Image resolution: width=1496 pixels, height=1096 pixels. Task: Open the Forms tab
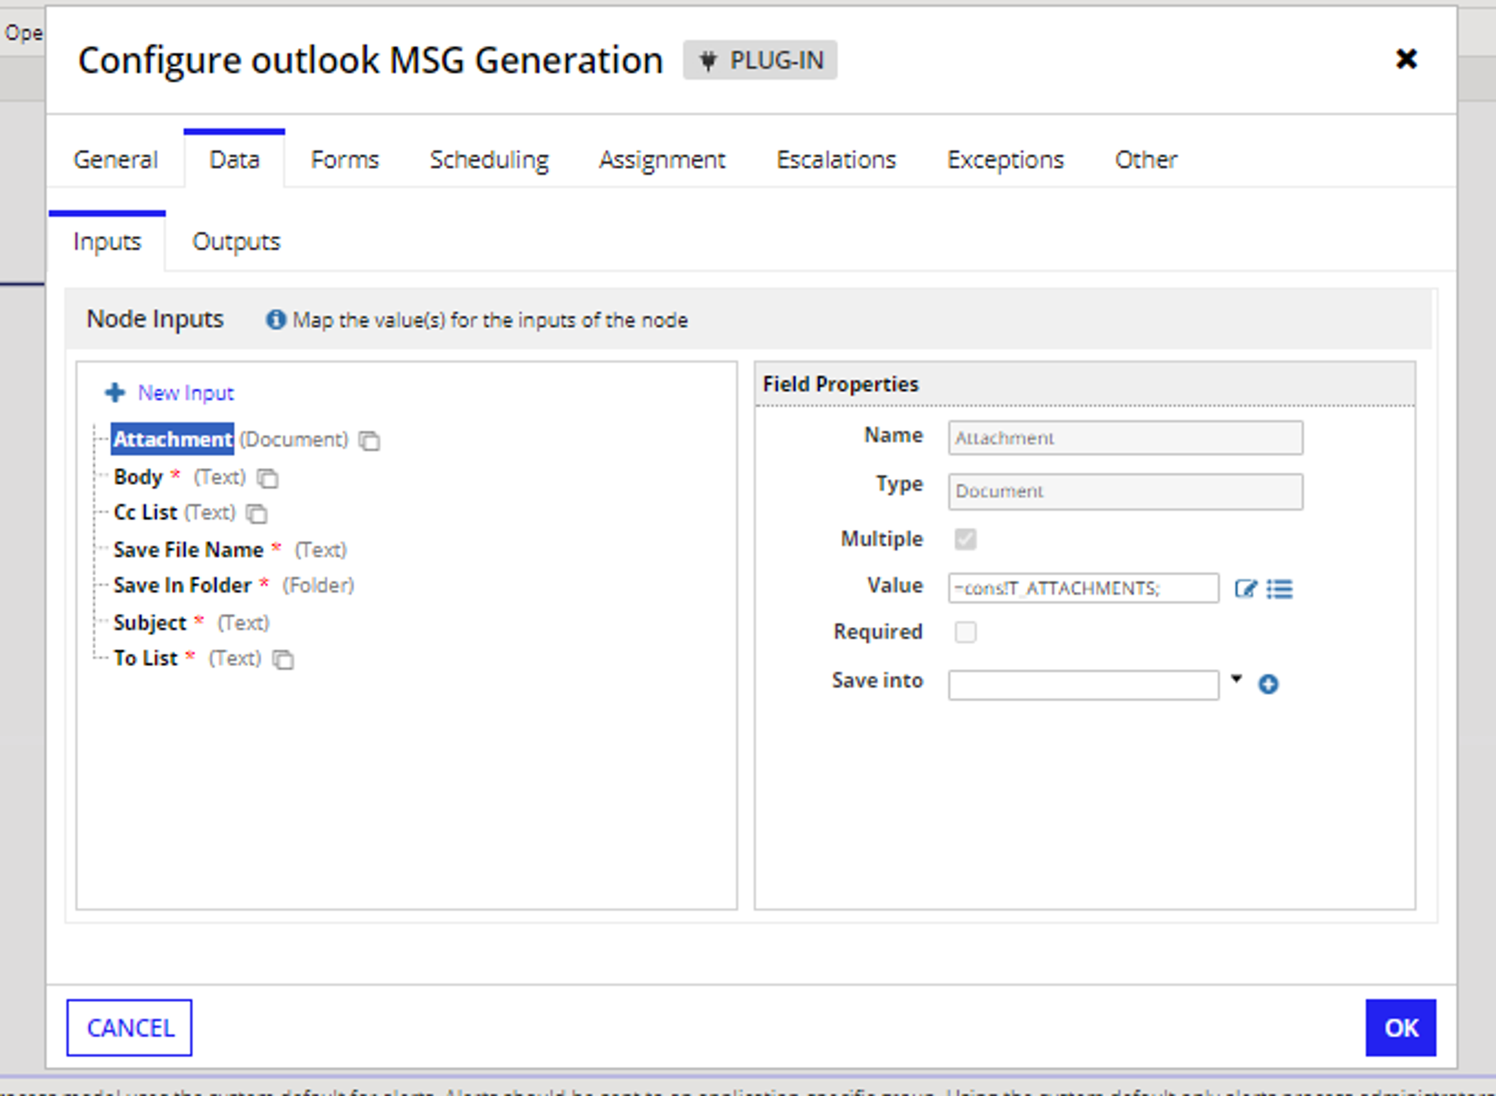[x=344, y=160]
